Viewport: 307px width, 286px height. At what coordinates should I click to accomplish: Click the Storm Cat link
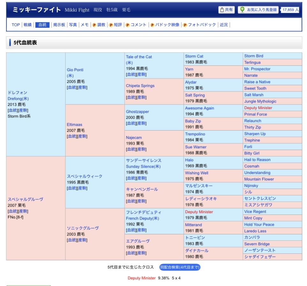[x=194, y=56]
